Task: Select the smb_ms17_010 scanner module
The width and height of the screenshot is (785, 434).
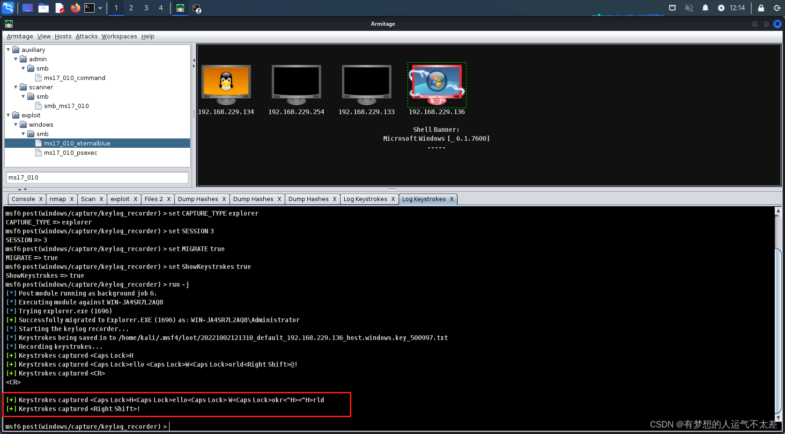Action: coord(67,106)
